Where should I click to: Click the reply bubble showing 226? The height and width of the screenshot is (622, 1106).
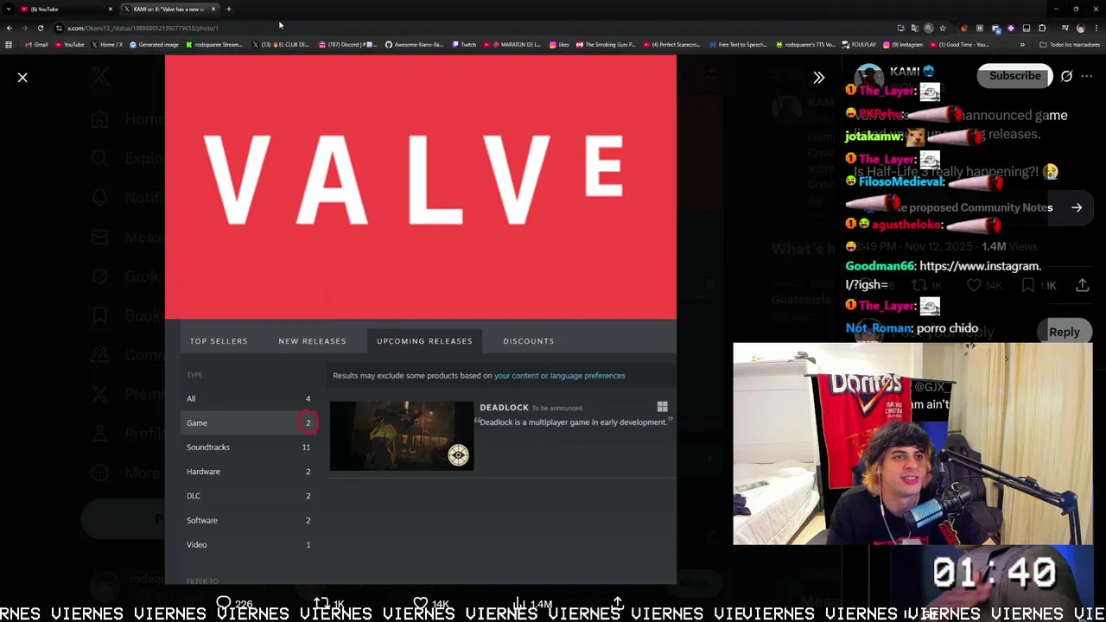coord(234,603)
